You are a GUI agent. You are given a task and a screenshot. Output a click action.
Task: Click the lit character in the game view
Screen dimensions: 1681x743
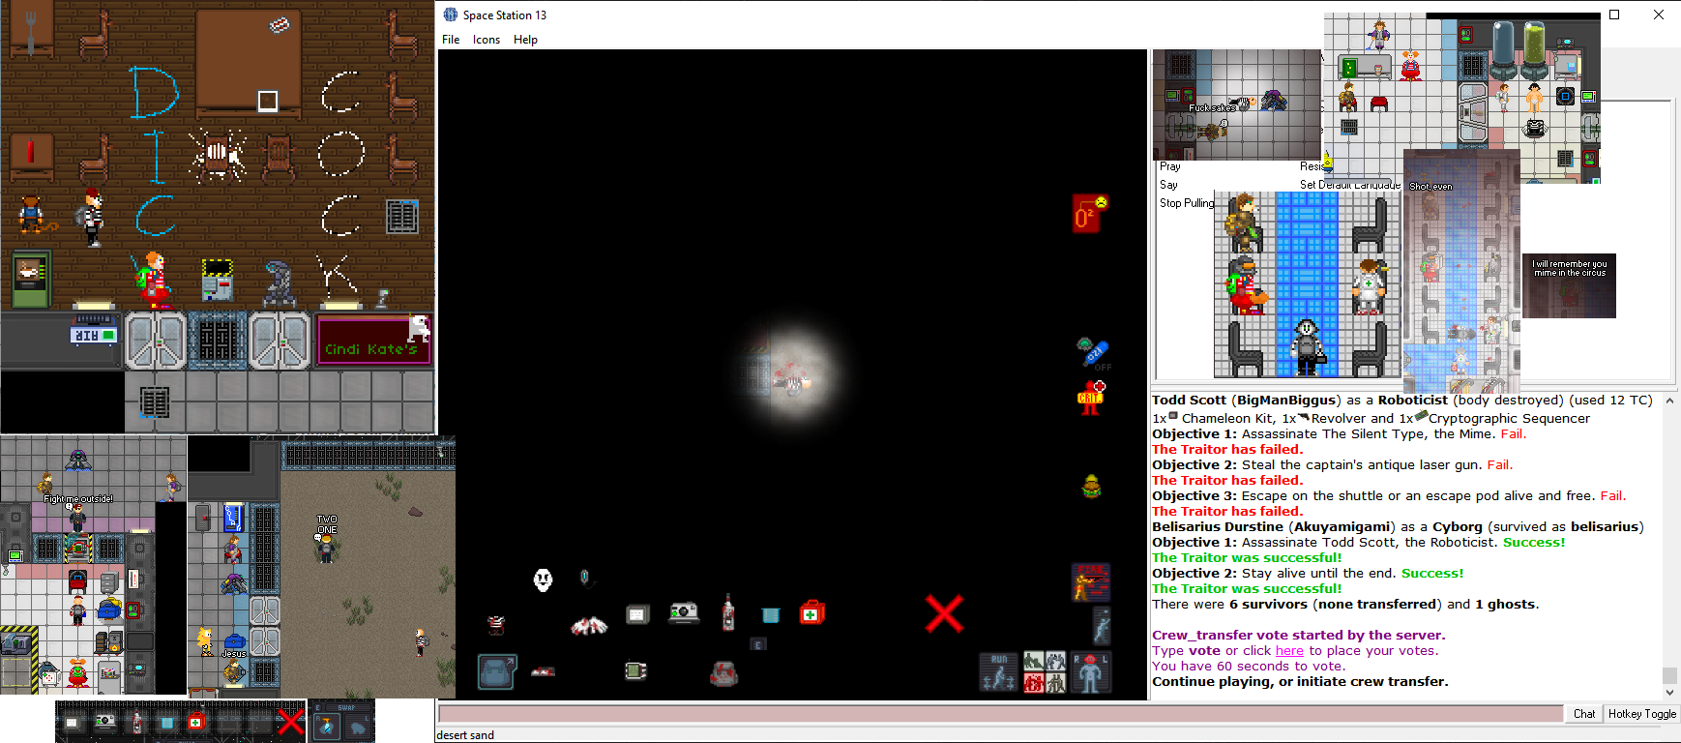pos(795,380)
